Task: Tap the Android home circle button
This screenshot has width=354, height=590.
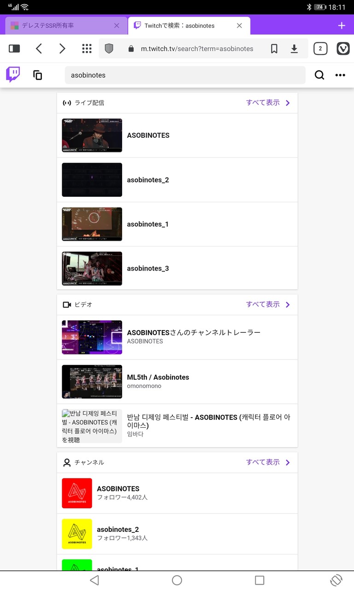Action: click(177, 580)
